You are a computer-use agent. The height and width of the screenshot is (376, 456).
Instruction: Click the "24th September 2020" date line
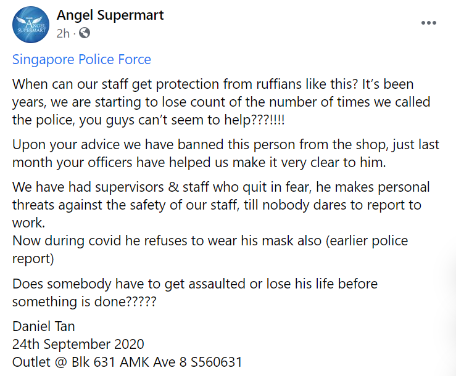click(x=78, y=343)
